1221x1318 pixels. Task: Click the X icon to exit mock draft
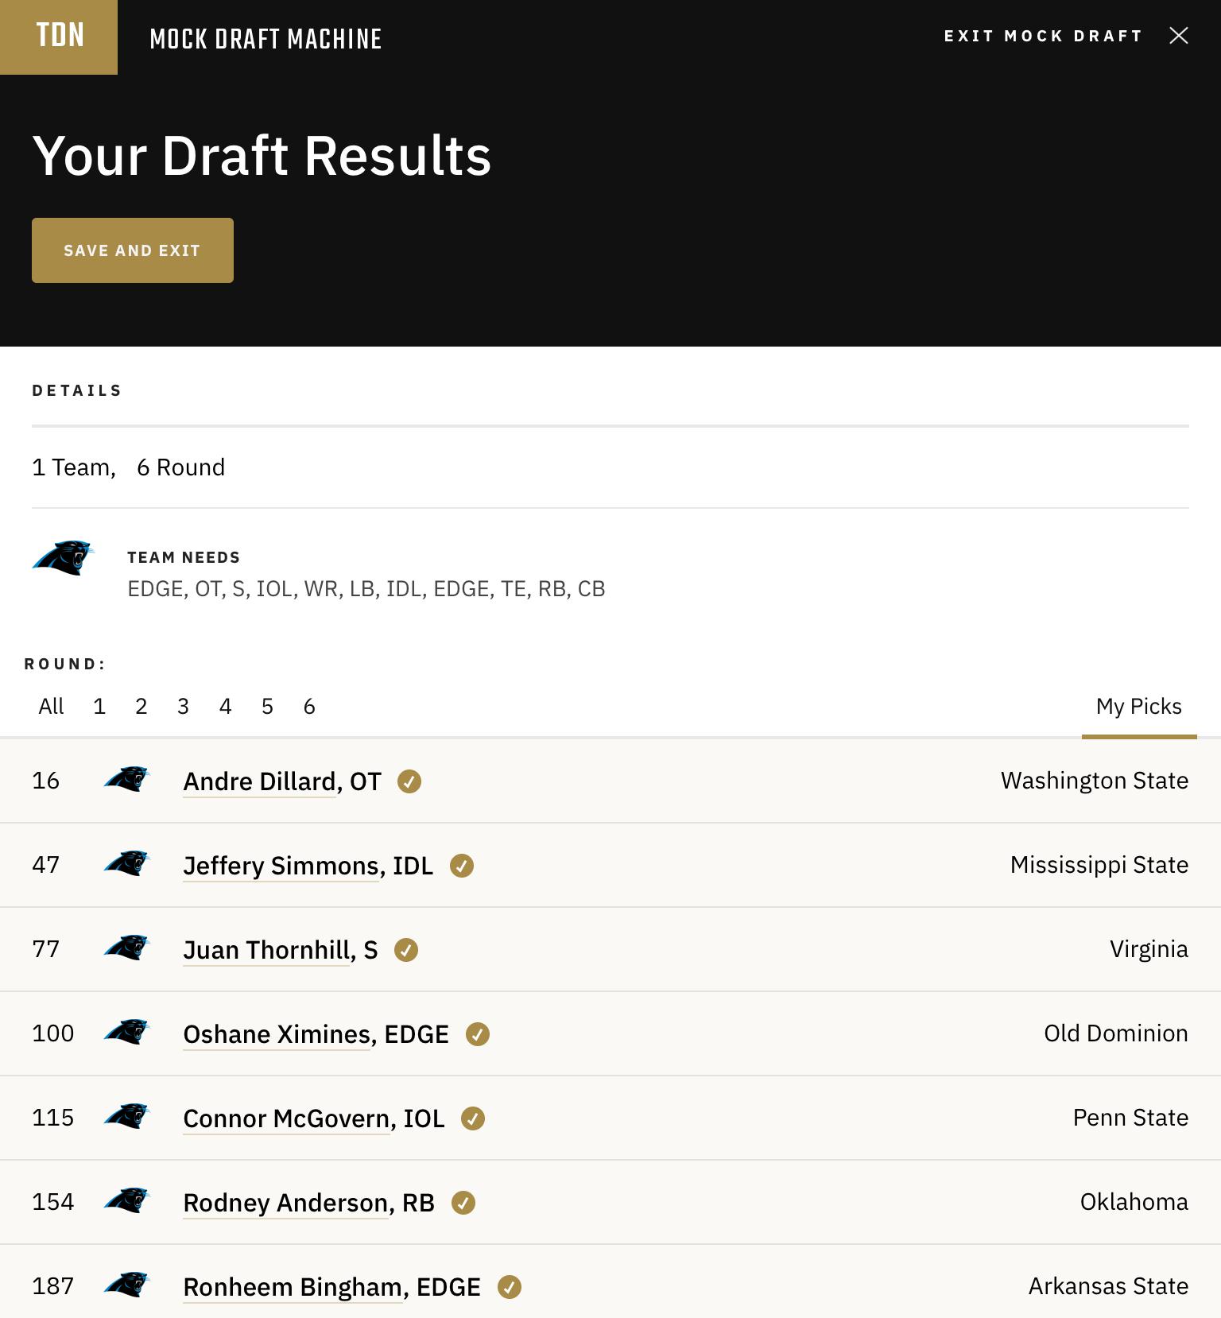[x=1179, y=36]
